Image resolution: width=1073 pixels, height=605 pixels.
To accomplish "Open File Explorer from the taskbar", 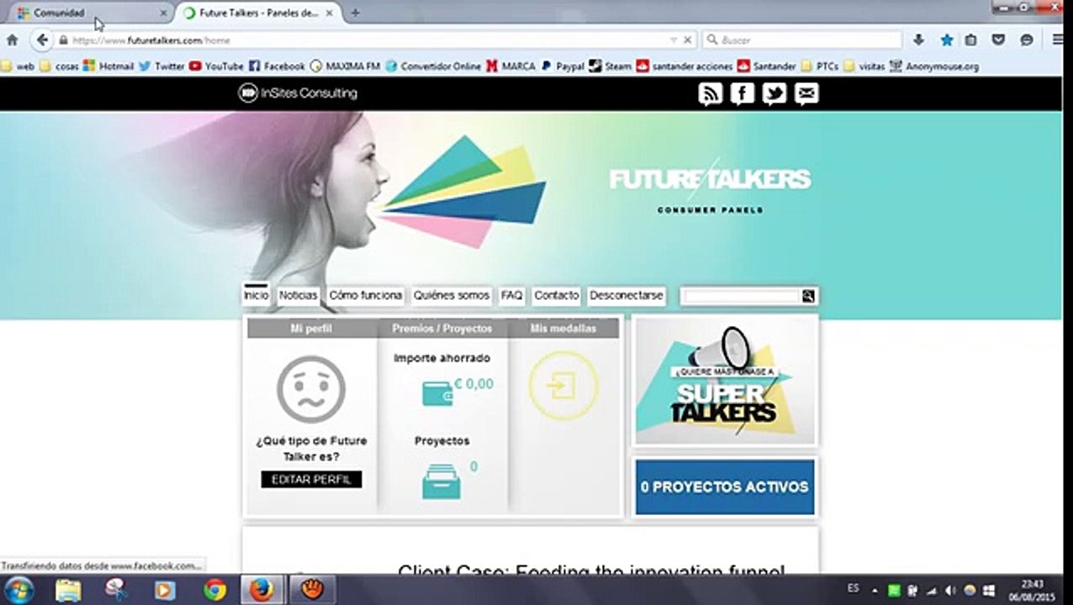I will (x=68, y=590).
